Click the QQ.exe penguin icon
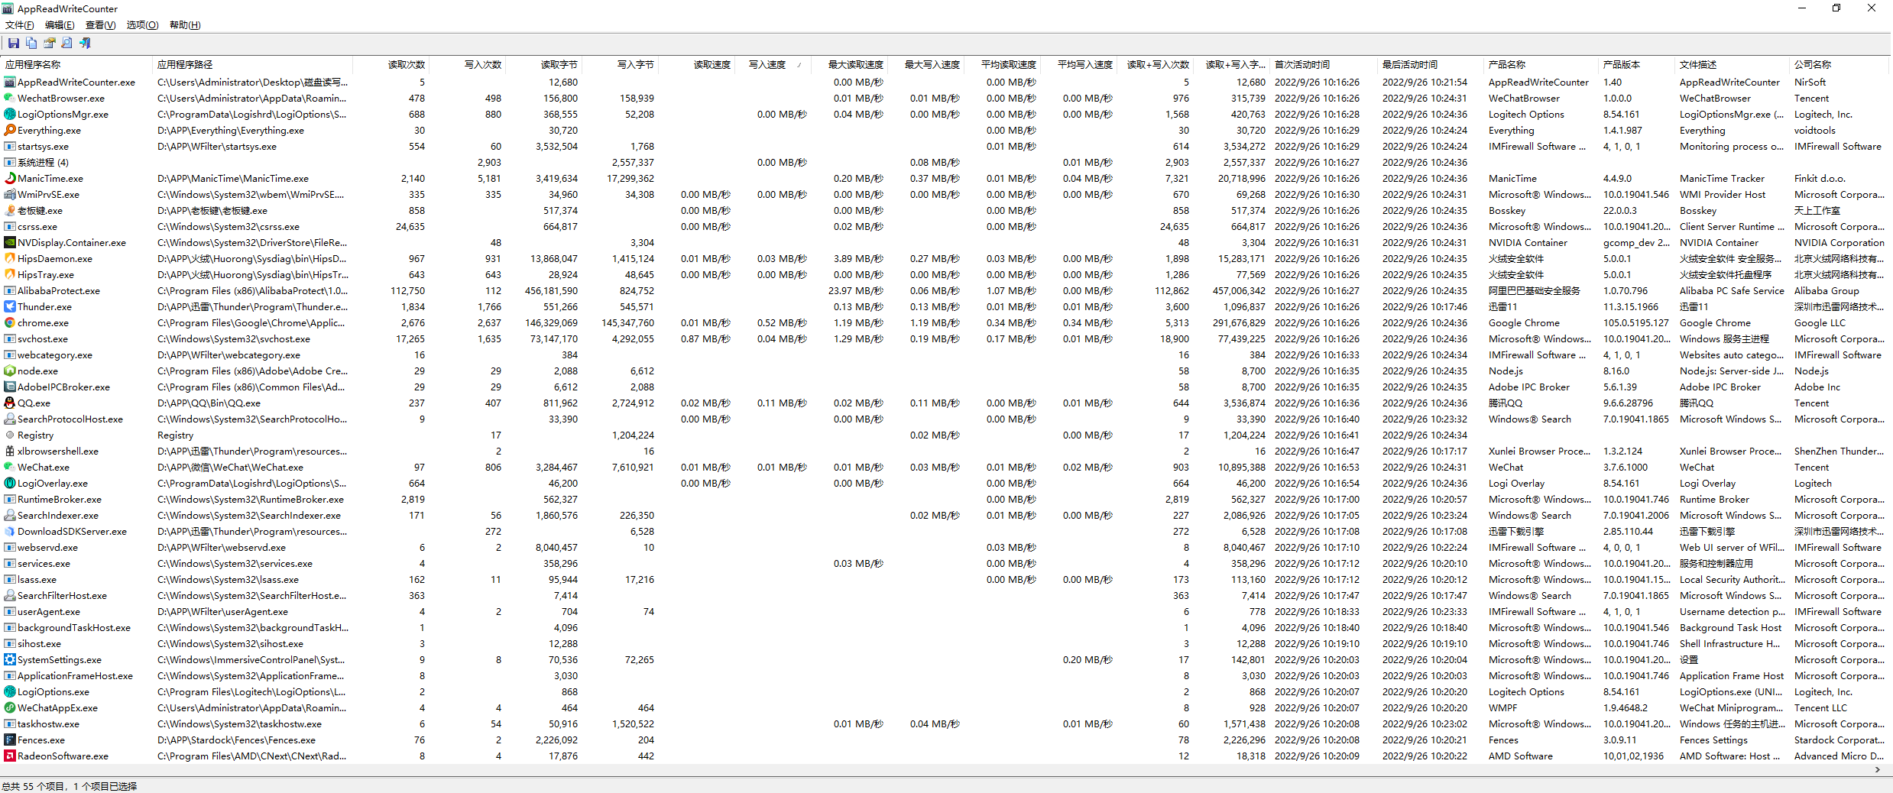Screen dimensions: 1893x793 tap(10, 403)
